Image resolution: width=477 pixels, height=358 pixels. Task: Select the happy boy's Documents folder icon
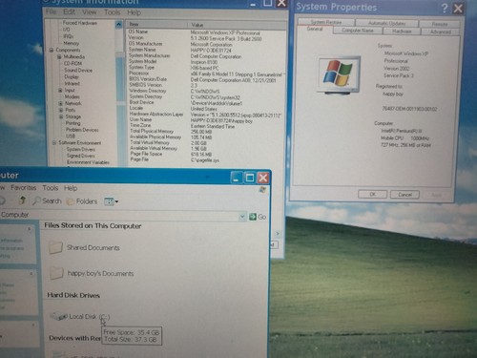point(56,273)
